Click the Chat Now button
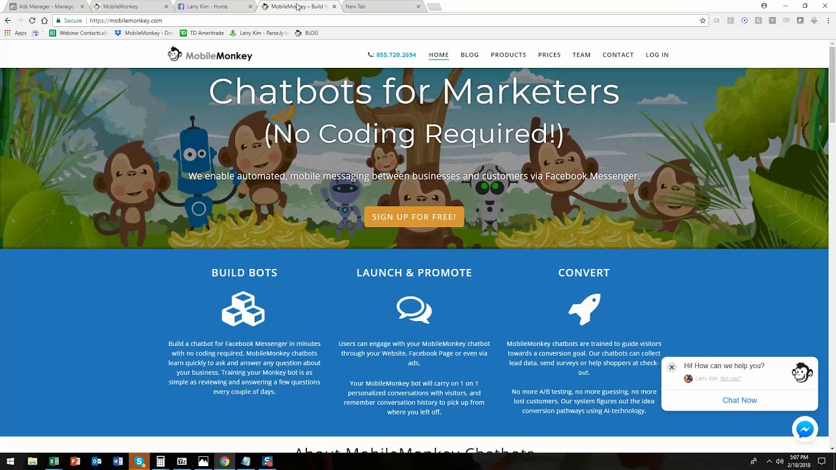The image size is (836, 470). [x=739, y=400]
